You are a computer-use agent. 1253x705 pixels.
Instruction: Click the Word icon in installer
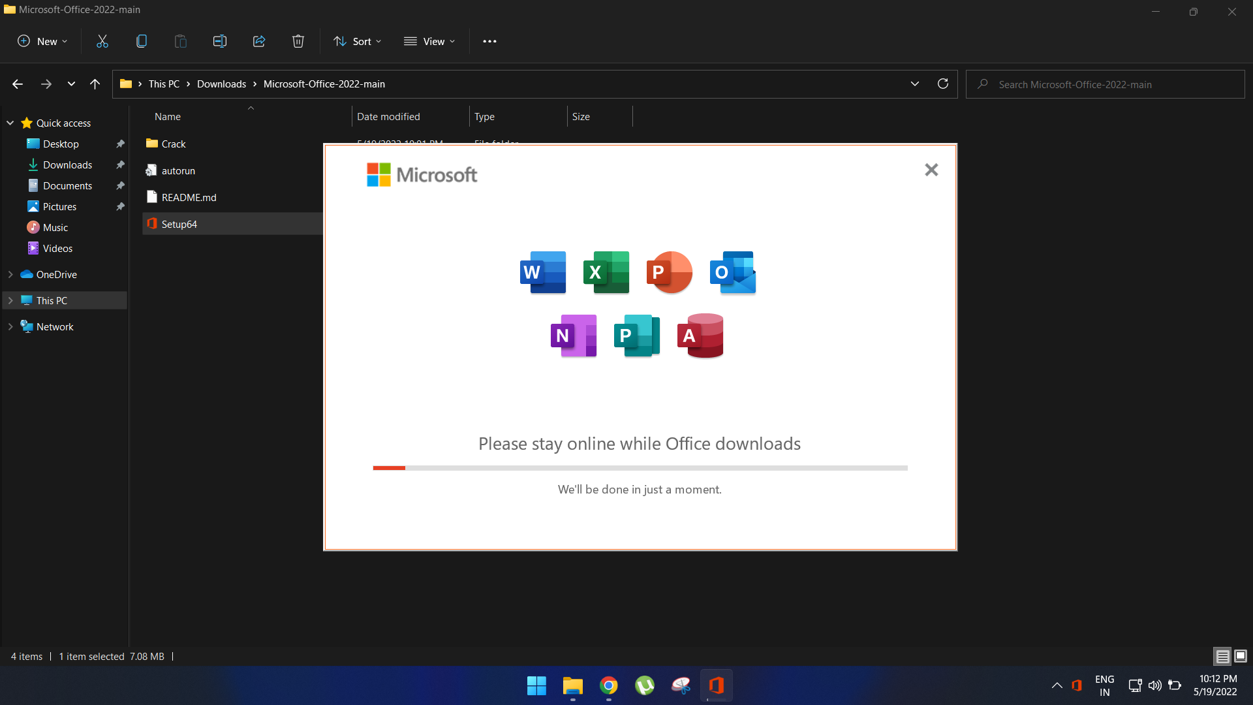(543, 272)
